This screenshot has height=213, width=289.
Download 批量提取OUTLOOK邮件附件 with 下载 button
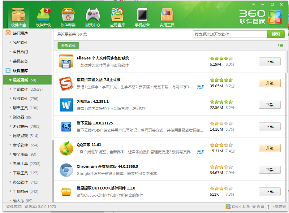pos(270,191)
